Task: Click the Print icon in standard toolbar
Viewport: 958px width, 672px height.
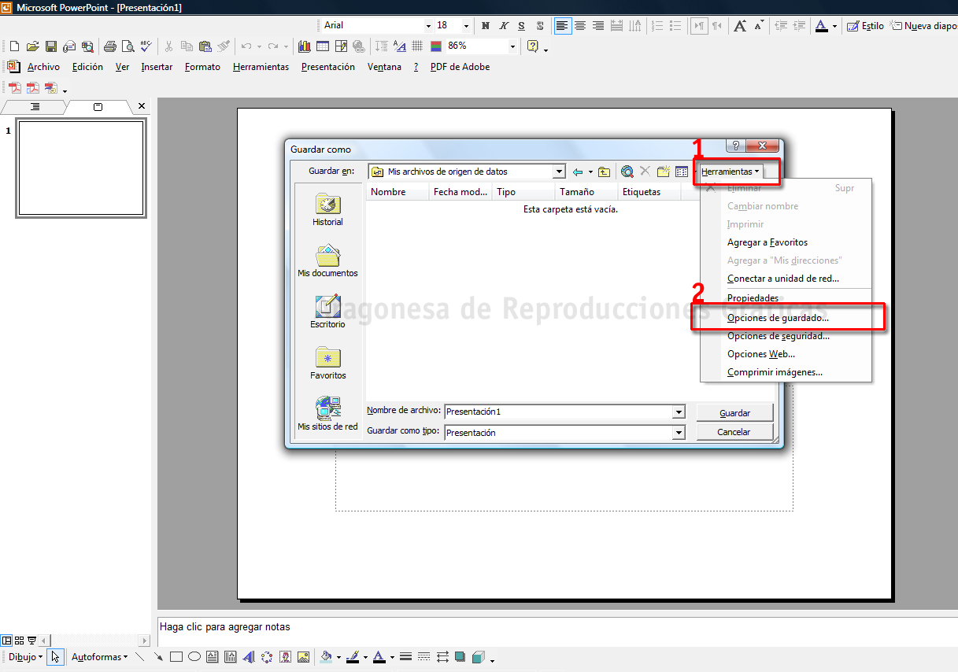Action: coord(110,46)
